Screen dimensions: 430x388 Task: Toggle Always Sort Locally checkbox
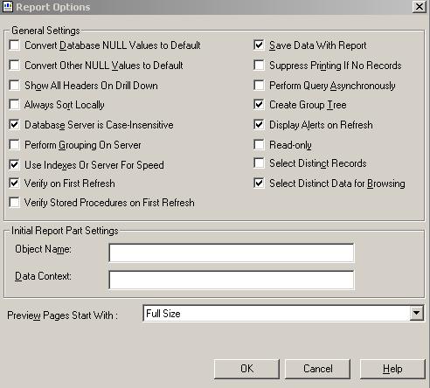(14, 105)
